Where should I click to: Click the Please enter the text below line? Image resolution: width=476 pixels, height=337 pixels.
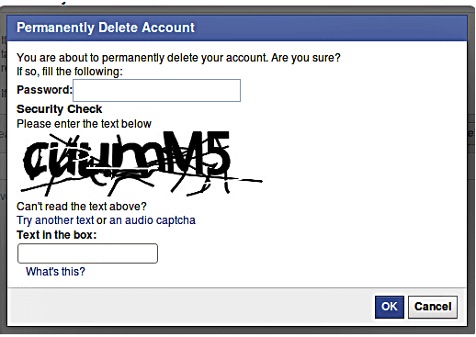click(x=84, y=124)
